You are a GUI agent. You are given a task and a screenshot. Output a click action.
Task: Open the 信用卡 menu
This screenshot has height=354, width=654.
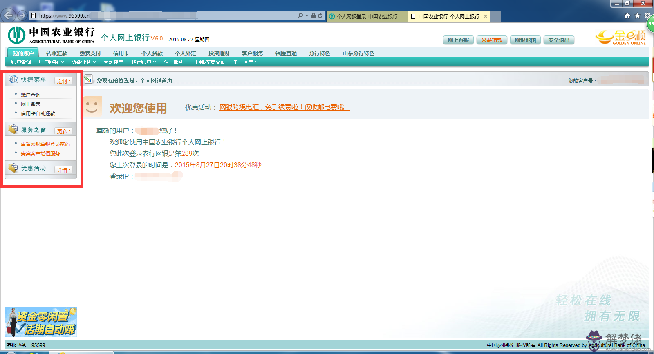pyautogui.click(x=121, y=53)
